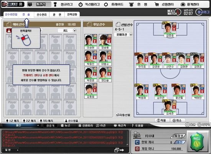Select center back 심우연 player card
Screen dimensions: 211x154
[160, 92]
